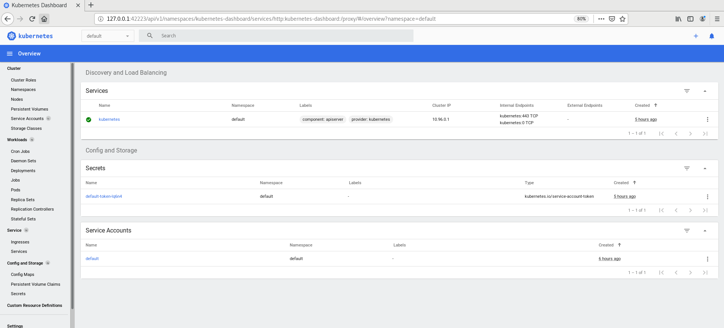Click the browser address bar URL
724x328 pixels.
[271, 19]
